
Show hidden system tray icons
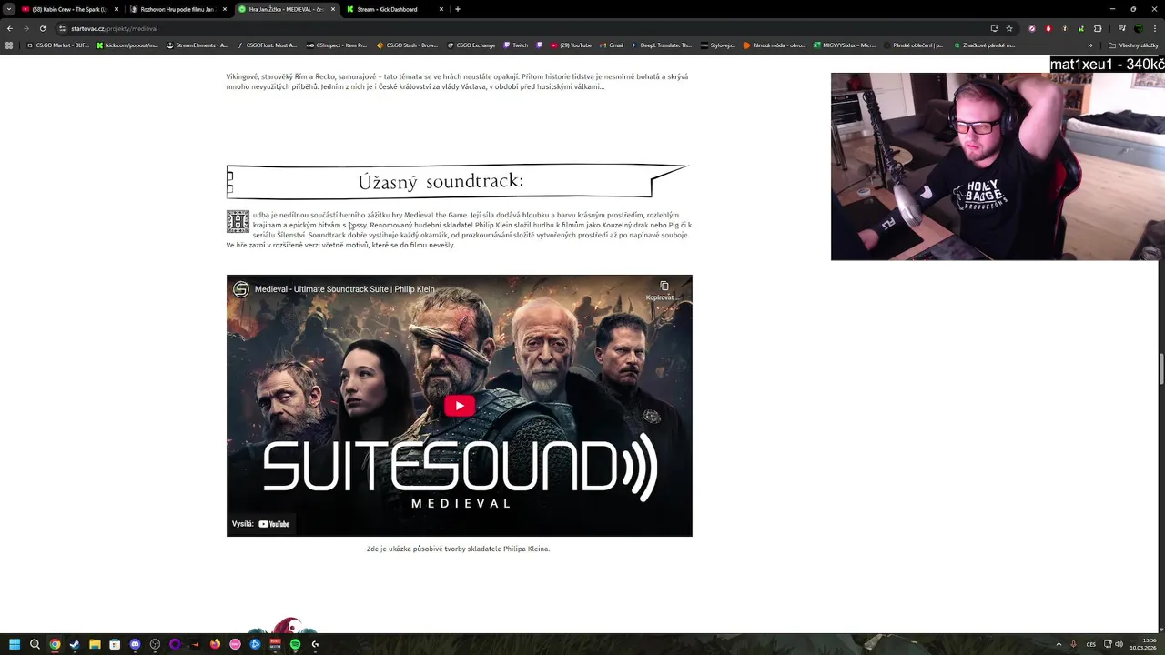[x=1059, y=644]
